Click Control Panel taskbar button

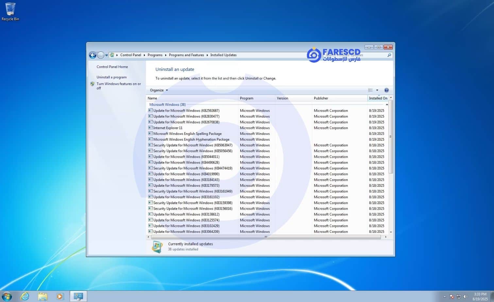tap(78, 296)
